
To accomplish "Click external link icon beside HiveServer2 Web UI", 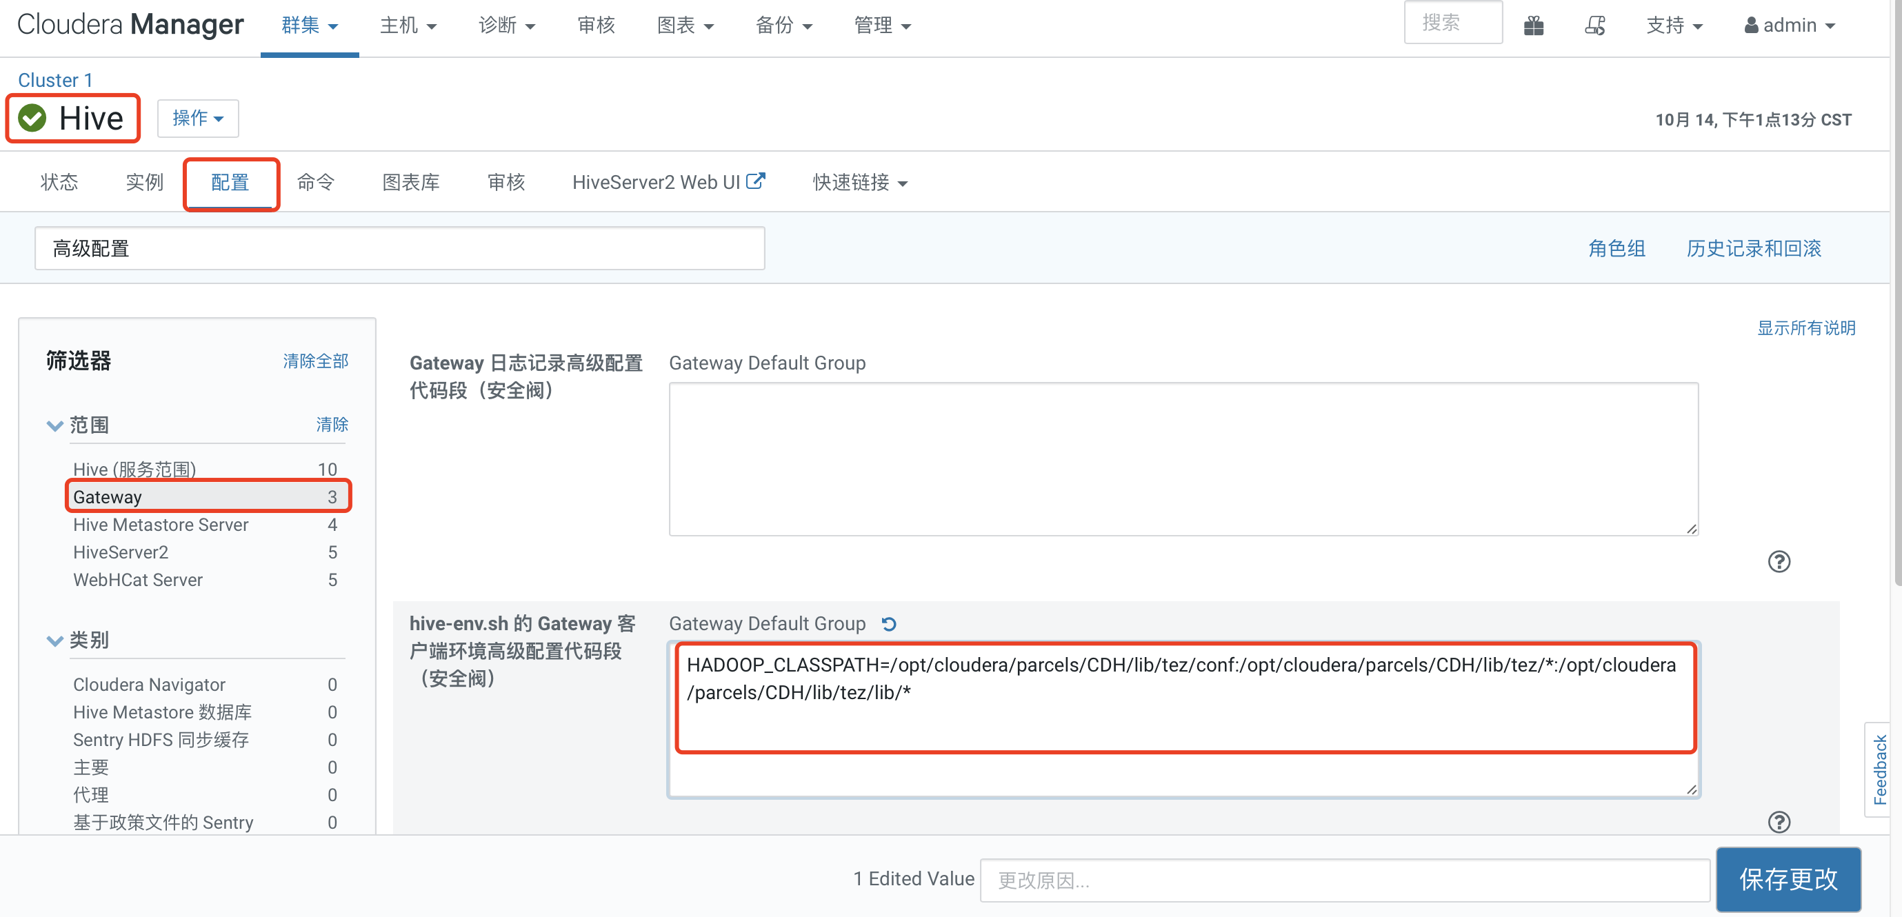I will click(x=755, y=181).
